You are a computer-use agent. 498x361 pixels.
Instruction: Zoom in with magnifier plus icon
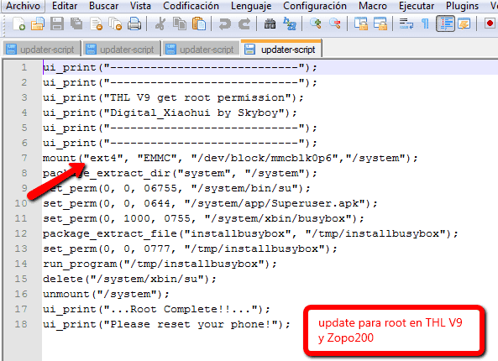(316, 24)
